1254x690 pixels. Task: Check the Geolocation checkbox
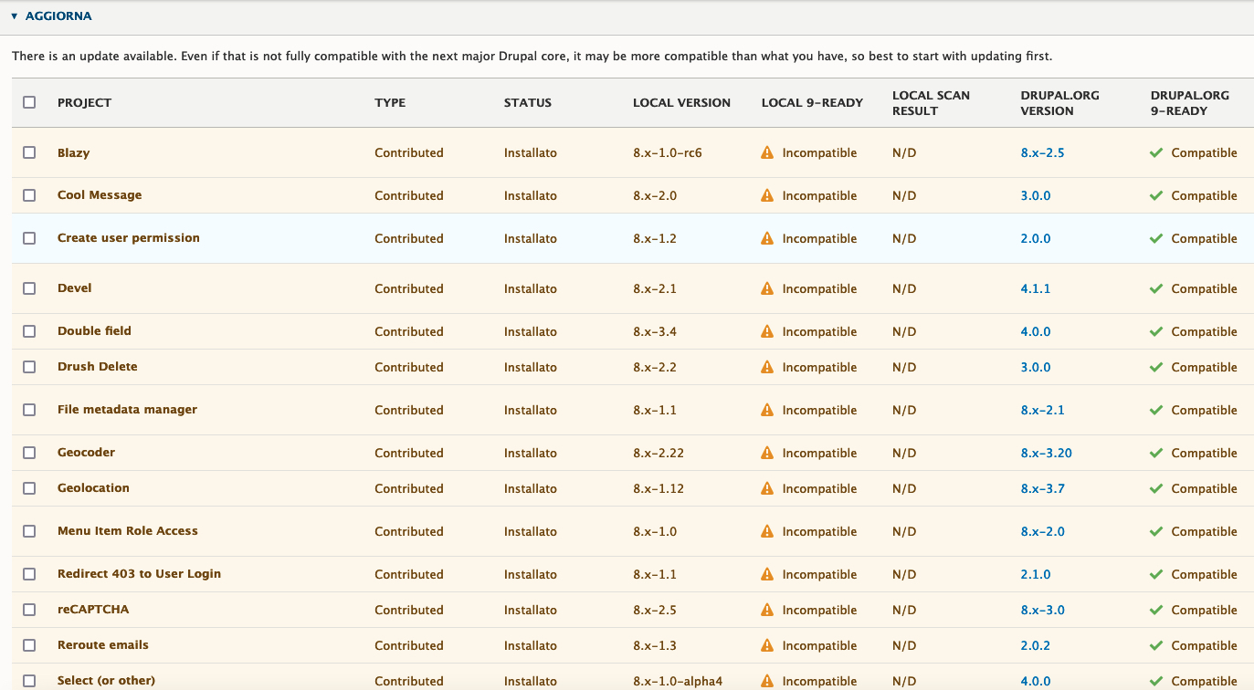29,488
